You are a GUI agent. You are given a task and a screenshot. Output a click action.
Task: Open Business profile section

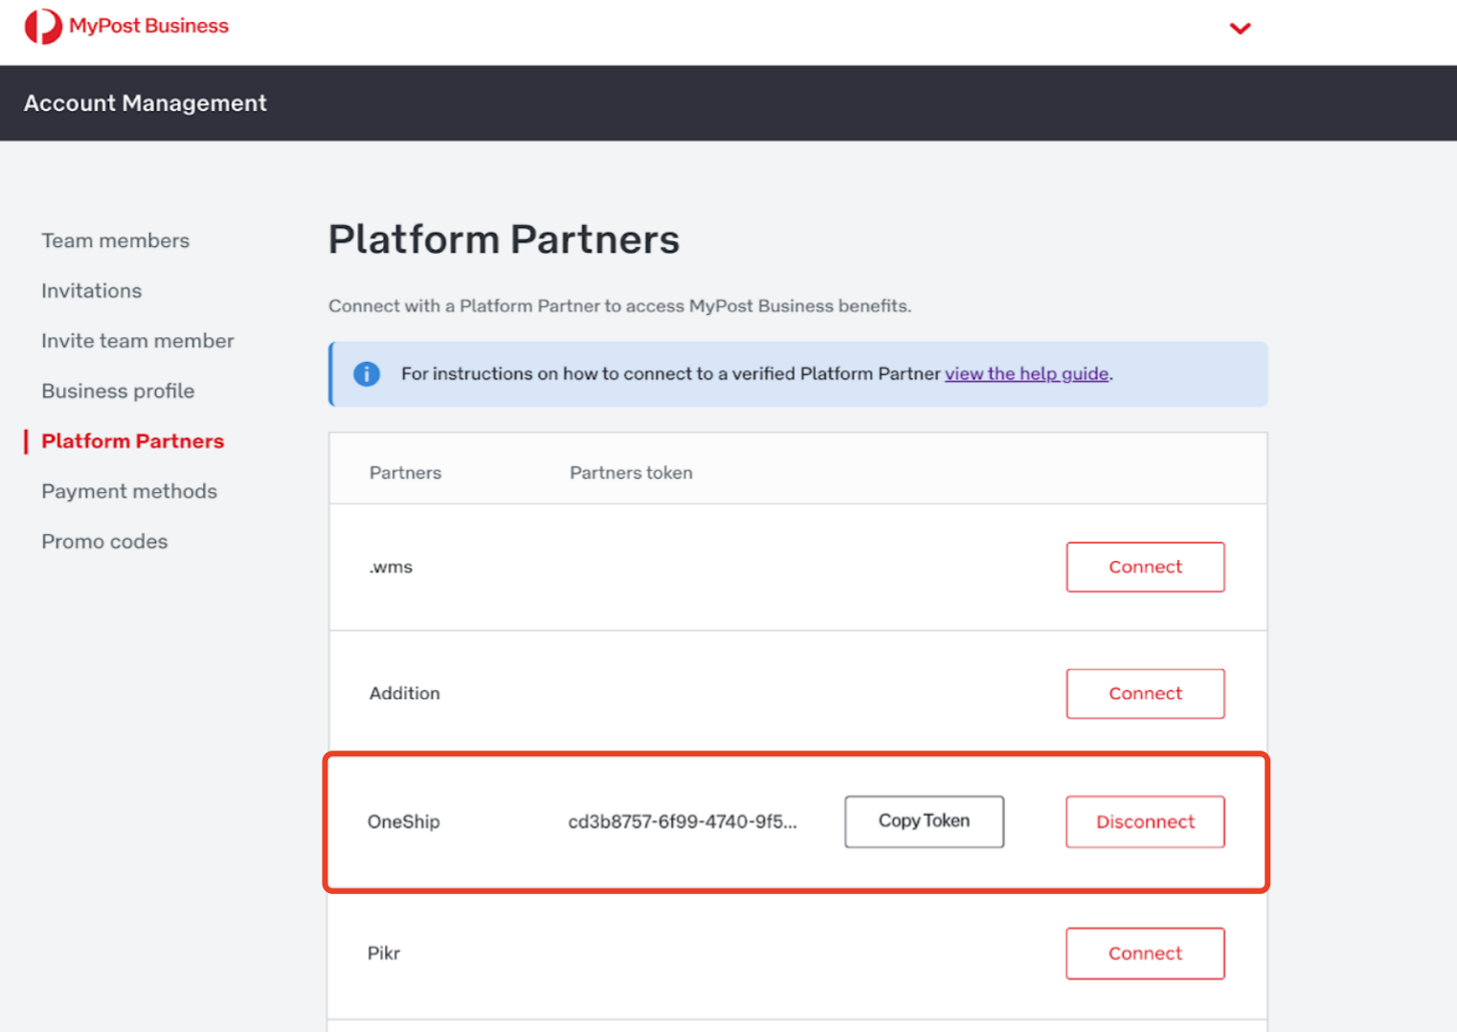pos(118,391)
